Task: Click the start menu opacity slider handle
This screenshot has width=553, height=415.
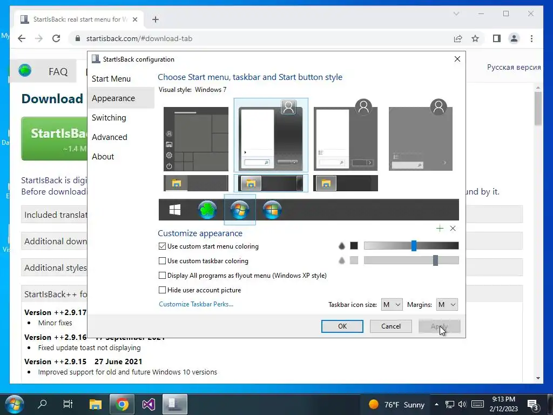Action: (x=414, y=246)
